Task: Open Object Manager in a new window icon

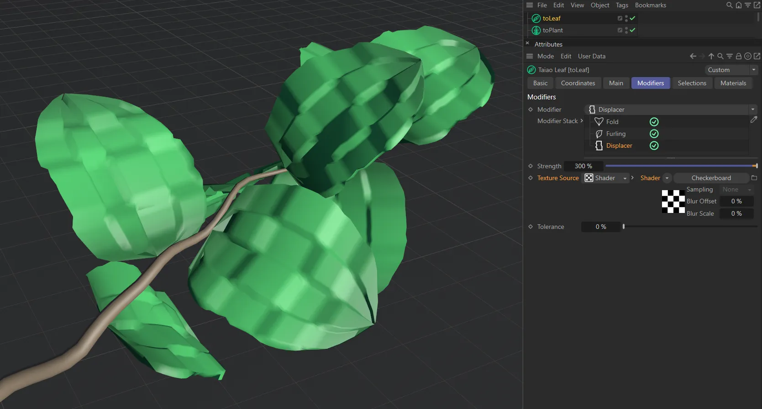Action: (x=757, y=5)
